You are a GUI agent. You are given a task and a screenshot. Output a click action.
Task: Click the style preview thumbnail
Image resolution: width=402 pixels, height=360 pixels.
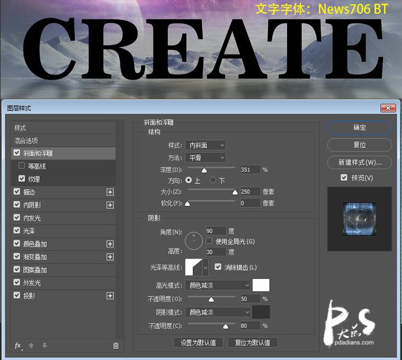360,219
